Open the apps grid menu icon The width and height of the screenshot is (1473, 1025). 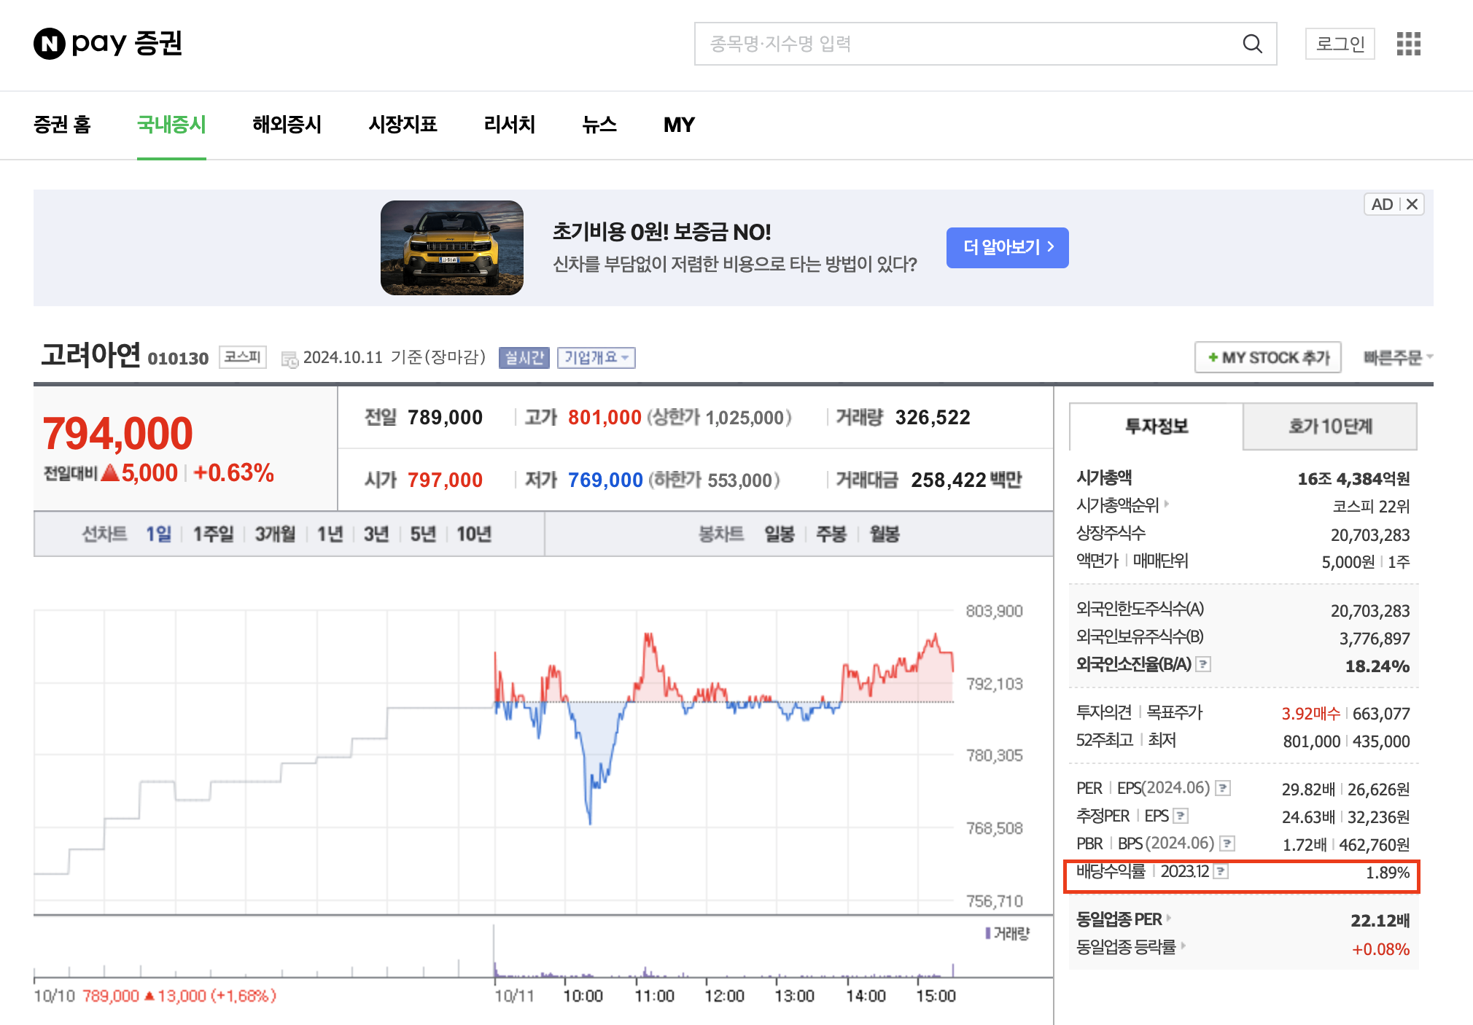(x=1408, y=44)
